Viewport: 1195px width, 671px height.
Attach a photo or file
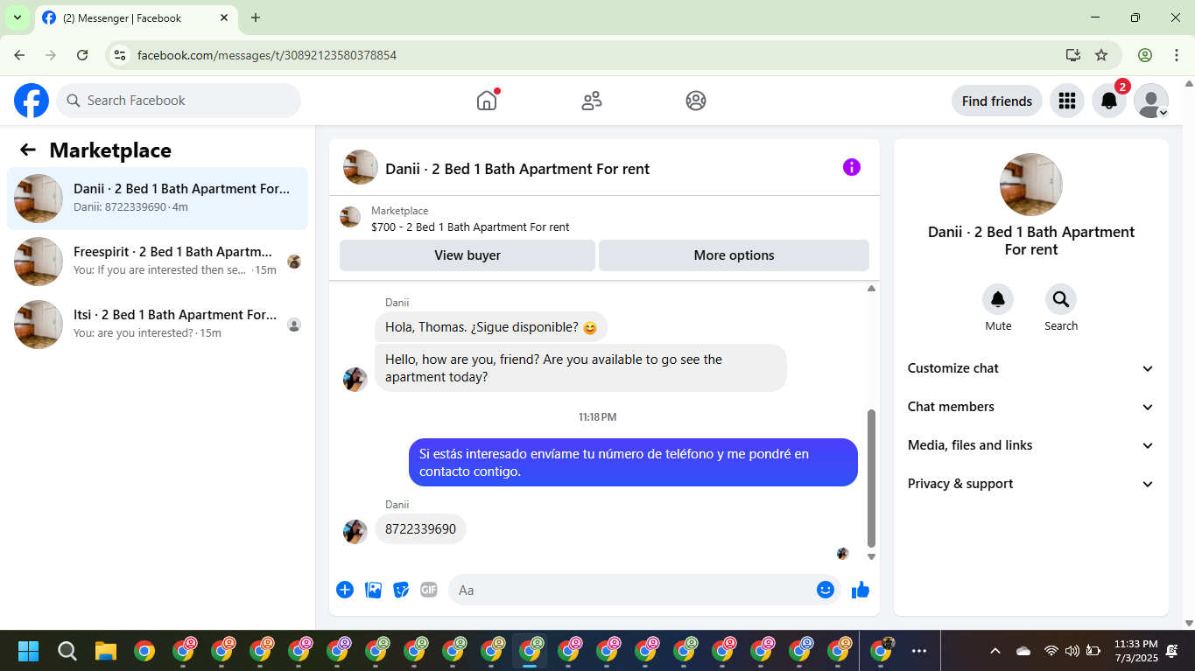click(x=374, y=590)
